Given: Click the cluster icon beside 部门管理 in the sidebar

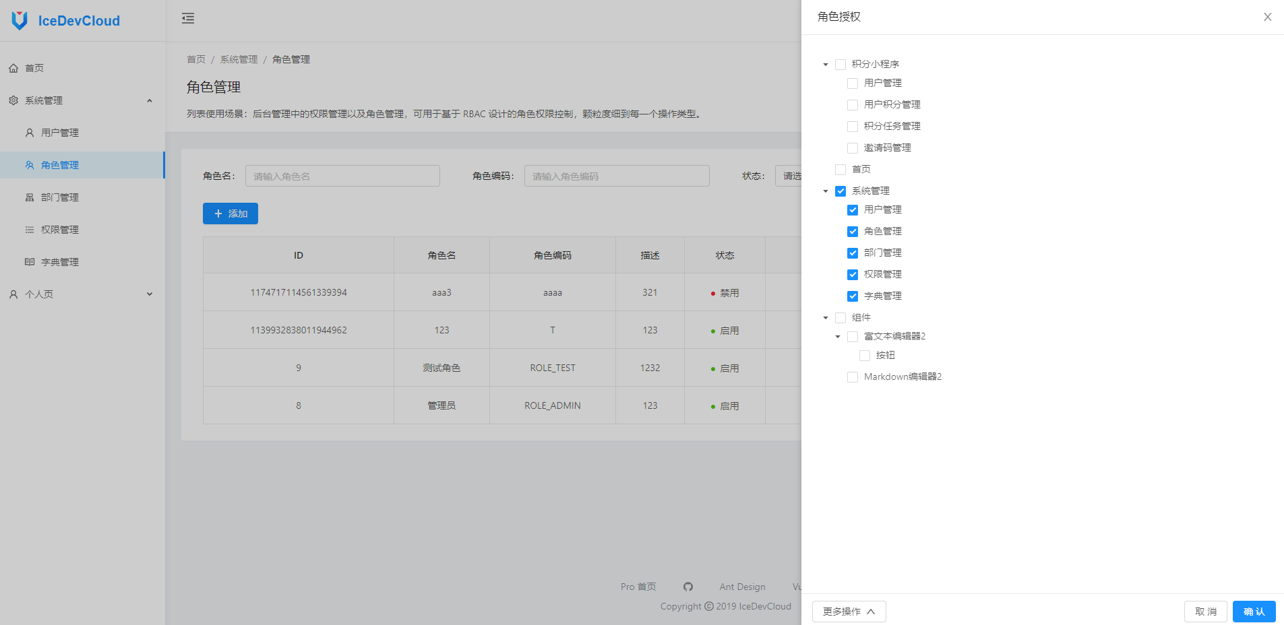Looking at the screenshot, I should (x=30, y=197).
